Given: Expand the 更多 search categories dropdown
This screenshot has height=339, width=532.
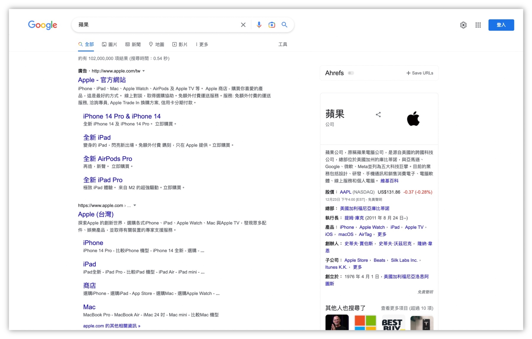Looking at the screenshot, I should [x=202, y=44].
